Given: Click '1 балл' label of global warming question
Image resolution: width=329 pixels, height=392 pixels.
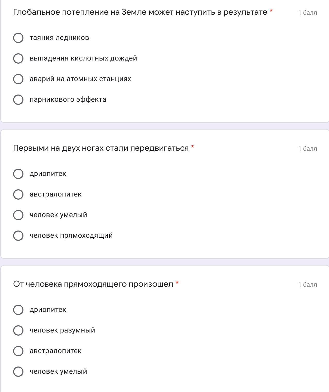Looking at the screenshot, I should (x=307, y=13).
